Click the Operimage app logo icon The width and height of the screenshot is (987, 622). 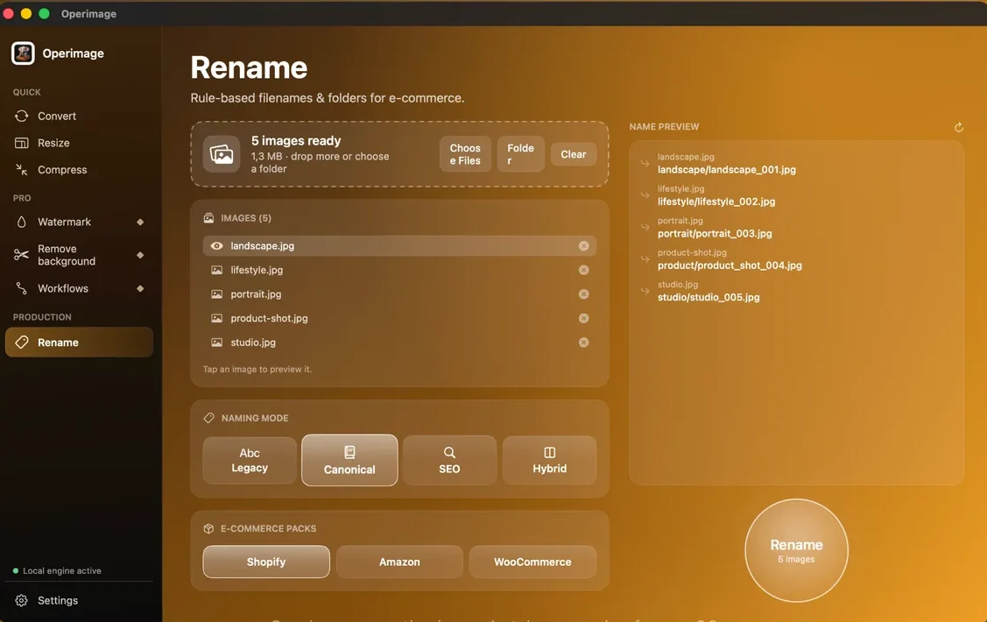click(23, 53)
